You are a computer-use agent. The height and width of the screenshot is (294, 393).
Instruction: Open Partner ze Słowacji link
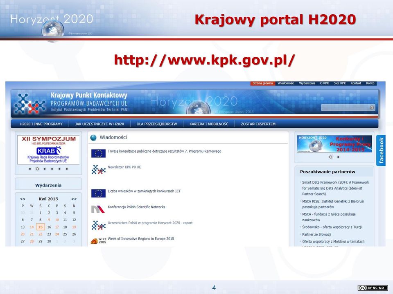coord(316,234)
